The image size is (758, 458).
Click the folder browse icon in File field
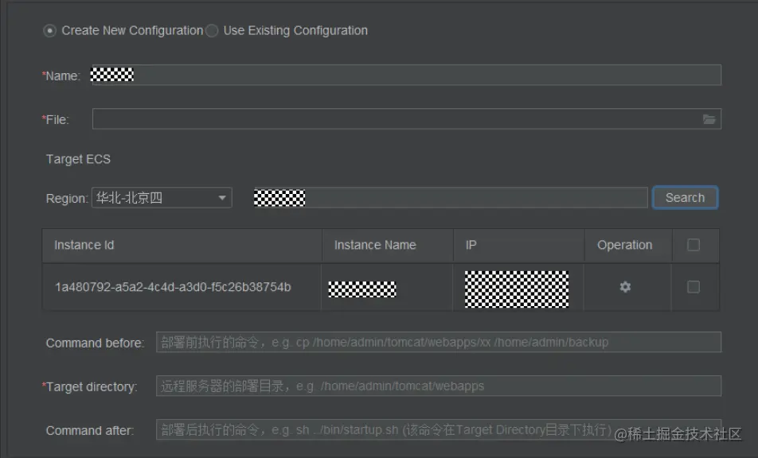click(709, 119)
